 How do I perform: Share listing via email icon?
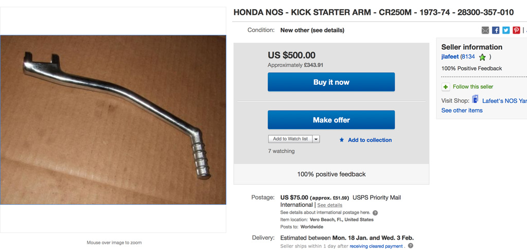[485, 30]
